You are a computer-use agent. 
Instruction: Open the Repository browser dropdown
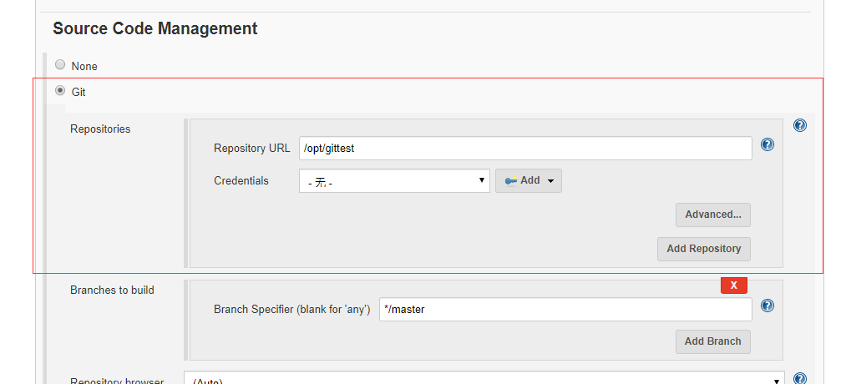[x=484, y=379]
